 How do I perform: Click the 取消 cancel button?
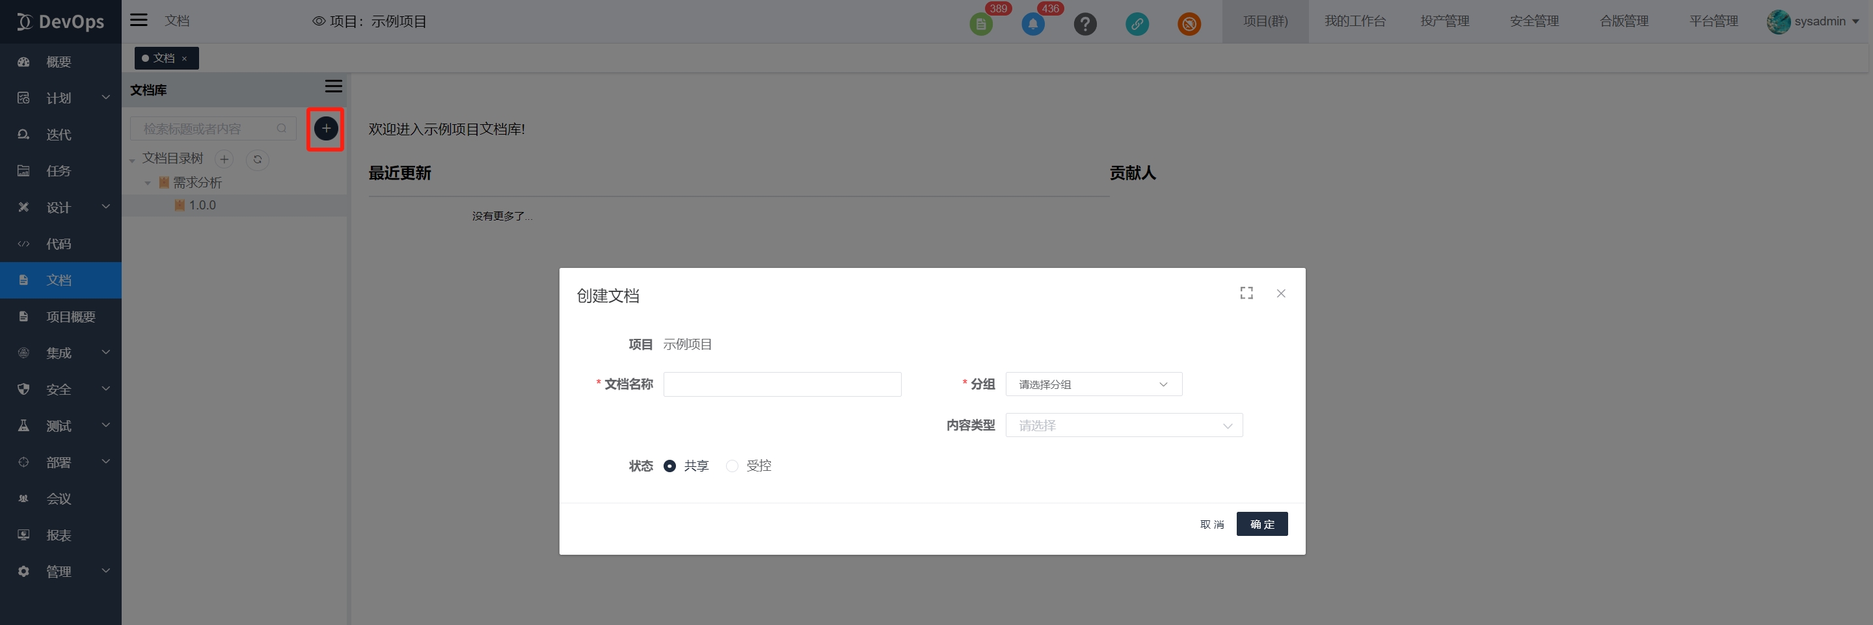(x=1211, y=524)
